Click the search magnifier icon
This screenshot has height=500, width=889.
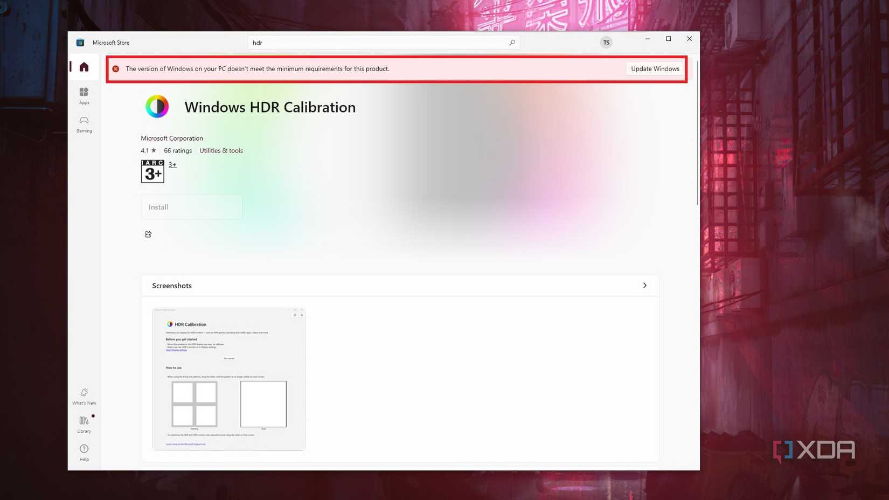tap(512, 43)
